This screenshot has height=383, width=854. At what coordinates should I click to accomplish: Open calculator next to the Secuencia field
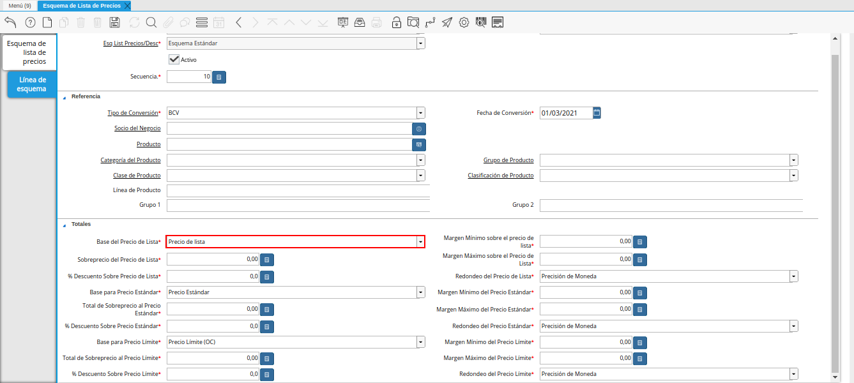click(219, 77)
